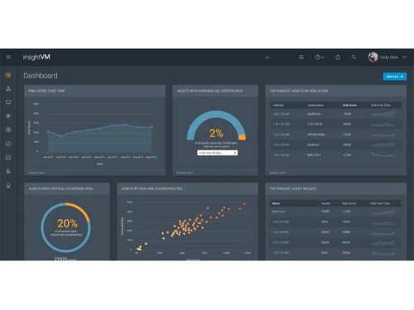Open the small settings dropdown in header
Image resolution: width=414 pixels, height=310 pixels.
tap(267, 58)
